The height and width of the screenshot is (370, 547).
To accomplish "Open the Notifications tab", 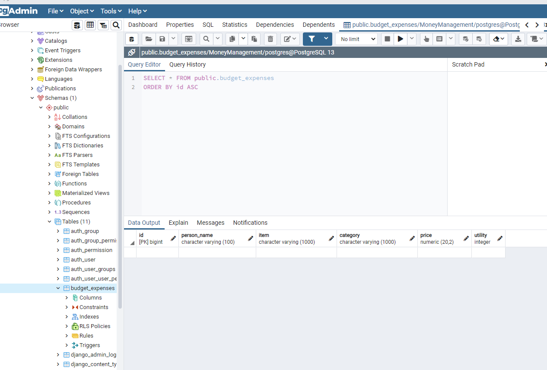I will (x=250, y=223).
